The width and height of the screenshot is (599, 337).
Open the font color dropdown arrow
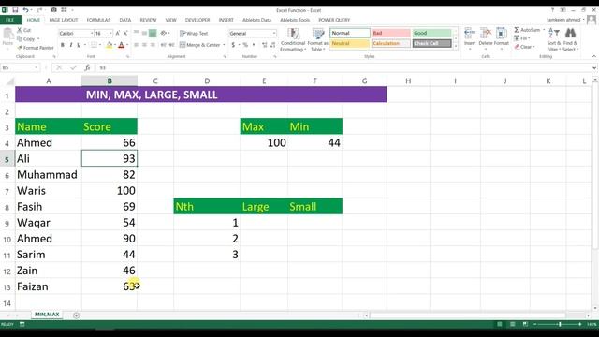(127, 45)
